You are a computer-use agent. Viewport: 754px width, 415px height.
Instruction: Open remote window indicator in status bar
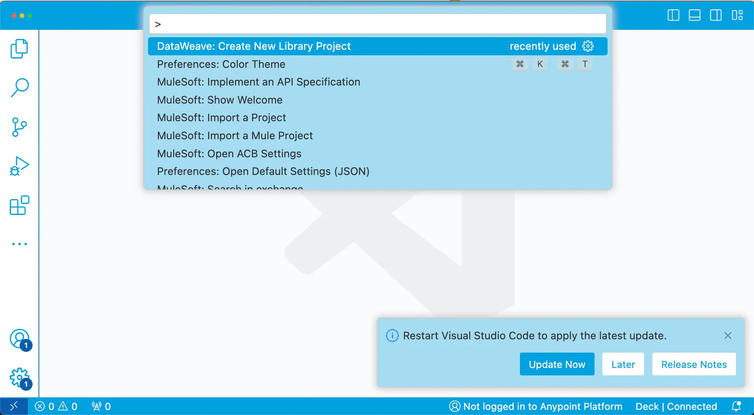(14, 406)
